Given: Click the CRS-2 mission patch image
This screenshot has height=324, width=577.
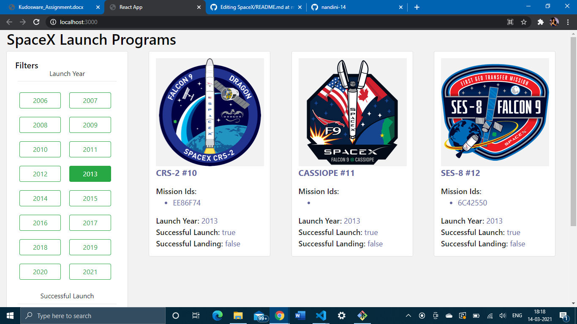Looking at the screenshot, I should point(210,112).
